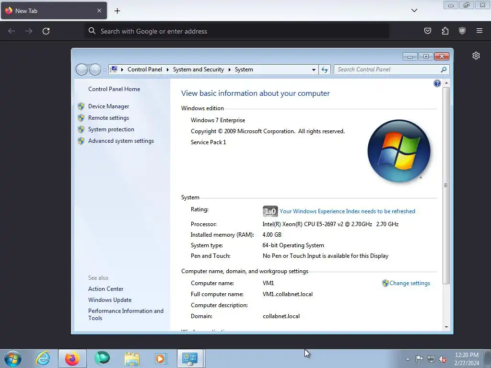Open the Firefox Extensions puzzle icon
The image size is (491, 368).
click(445, 31)
